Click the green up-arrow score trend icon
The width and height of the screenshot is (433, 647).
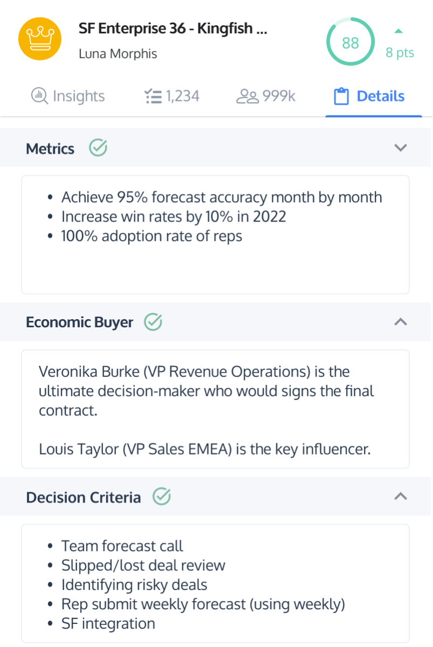tap(398, 31)
